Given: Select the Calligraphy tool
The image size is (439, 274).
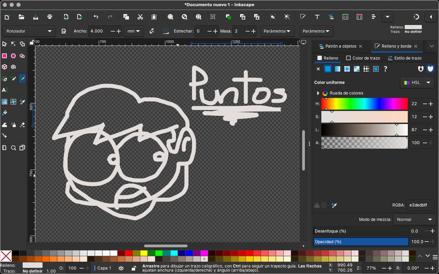Looking at the screenshot, I should pyautogui.click(x=22, y=79).
